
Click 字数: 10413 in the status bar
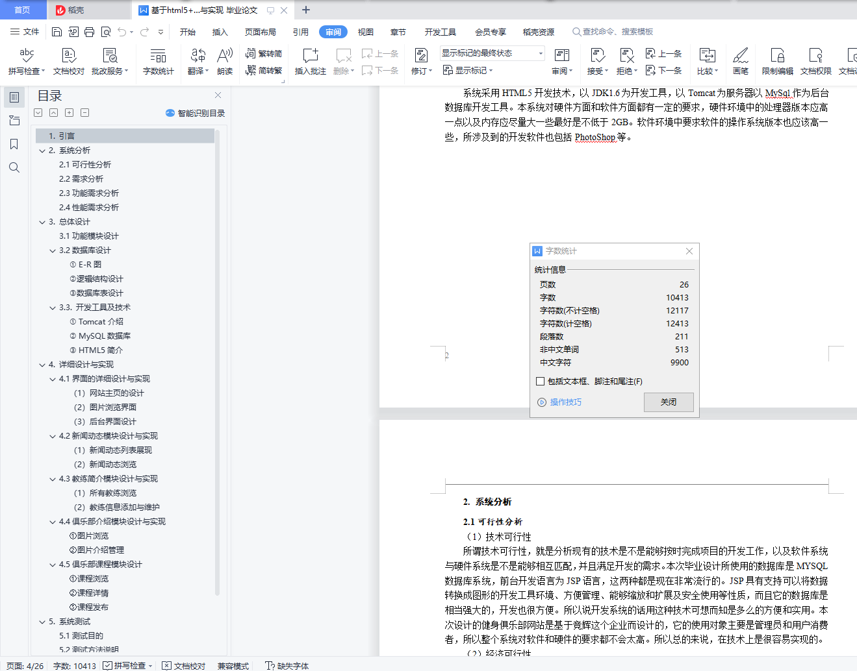pyautogui.click(x=75, y=666)
